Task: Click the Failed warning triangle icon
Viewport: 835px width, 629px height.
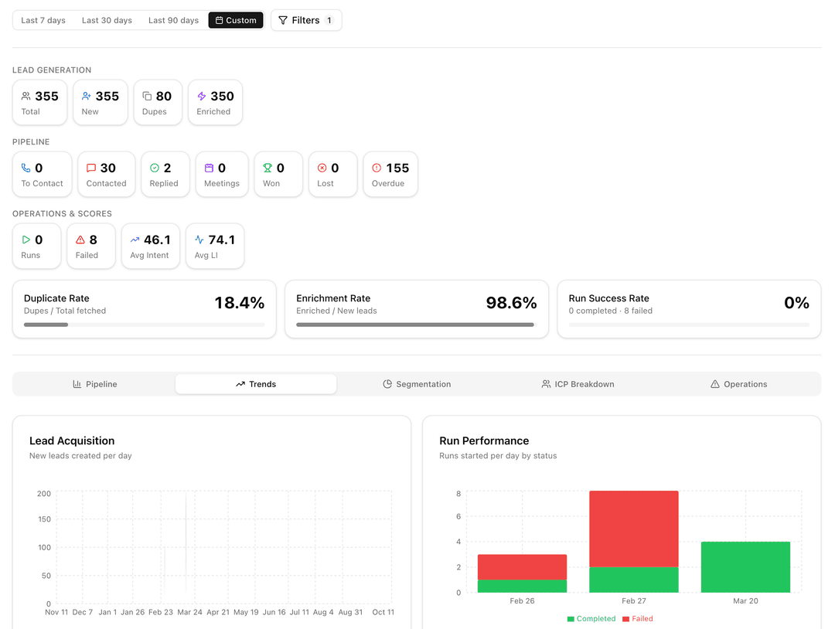Action: coord(80,240)
